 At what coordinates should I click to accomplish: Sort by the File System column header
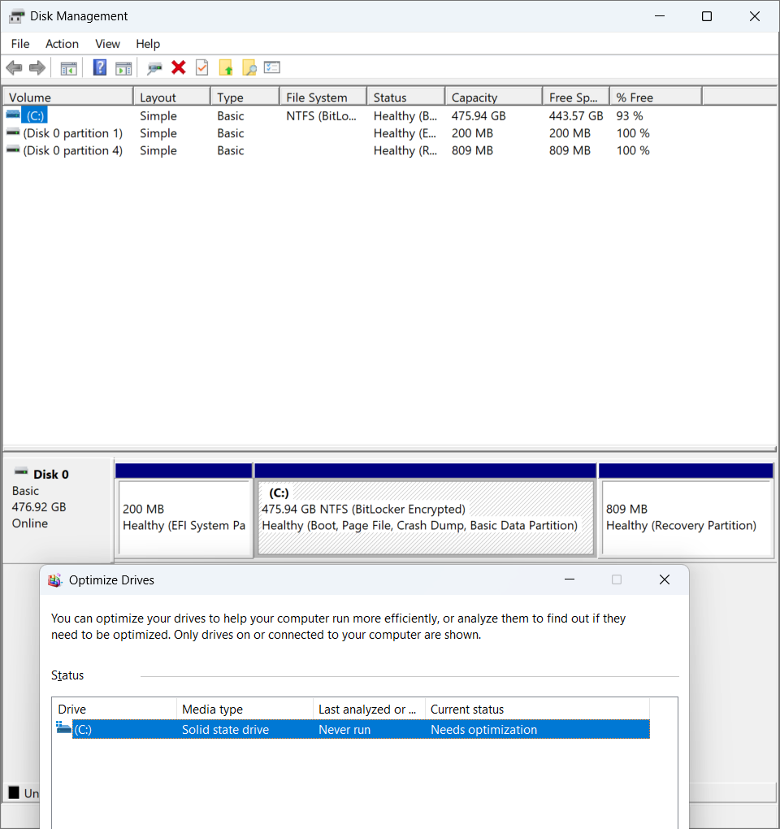323,98
